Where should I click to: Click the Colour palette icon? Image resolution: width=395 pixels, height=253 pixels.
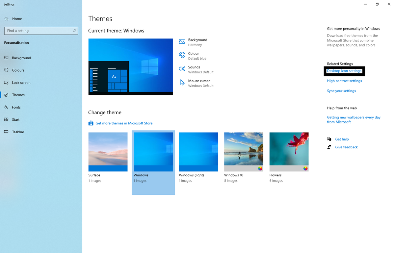coord(182,55)
